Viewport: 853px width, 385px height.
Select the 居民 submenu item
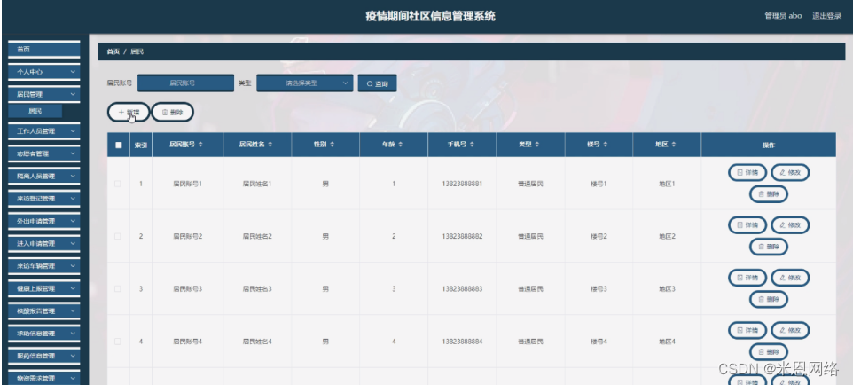pyautogui.click(x=35, y=111)
